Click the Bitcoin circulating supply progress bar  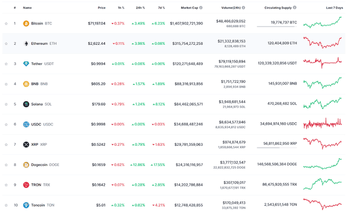pos(277,27)
